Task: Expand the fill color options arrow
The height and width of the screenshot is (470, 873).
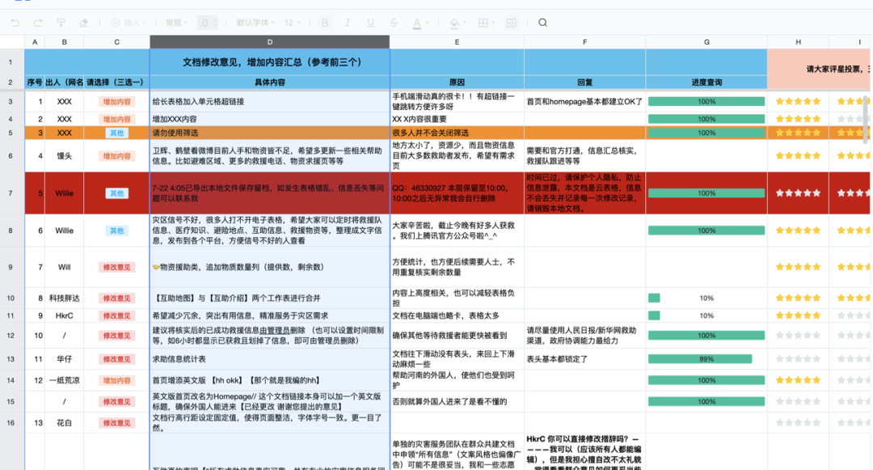Action: (464, 23)
